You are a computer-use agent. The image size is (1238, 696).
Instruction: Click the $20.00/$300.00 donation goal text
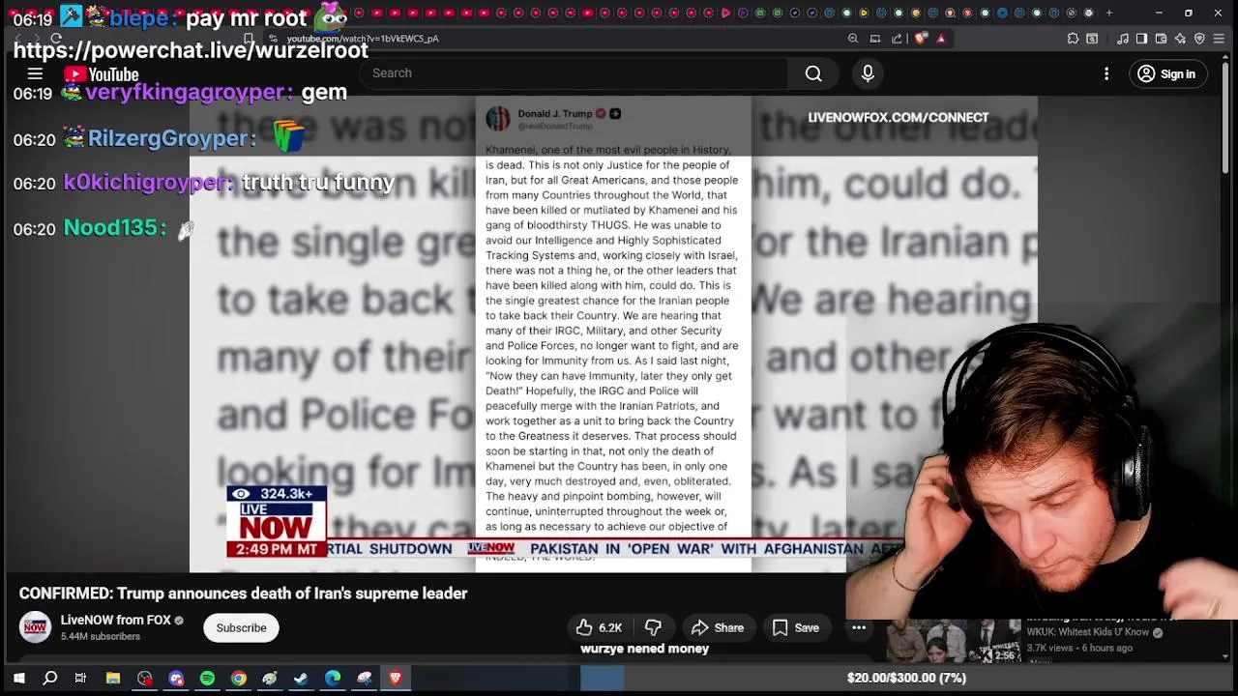pos(906,678)
